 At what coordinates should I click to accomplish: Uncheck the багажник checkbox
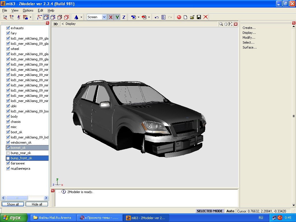pos(8,163)
